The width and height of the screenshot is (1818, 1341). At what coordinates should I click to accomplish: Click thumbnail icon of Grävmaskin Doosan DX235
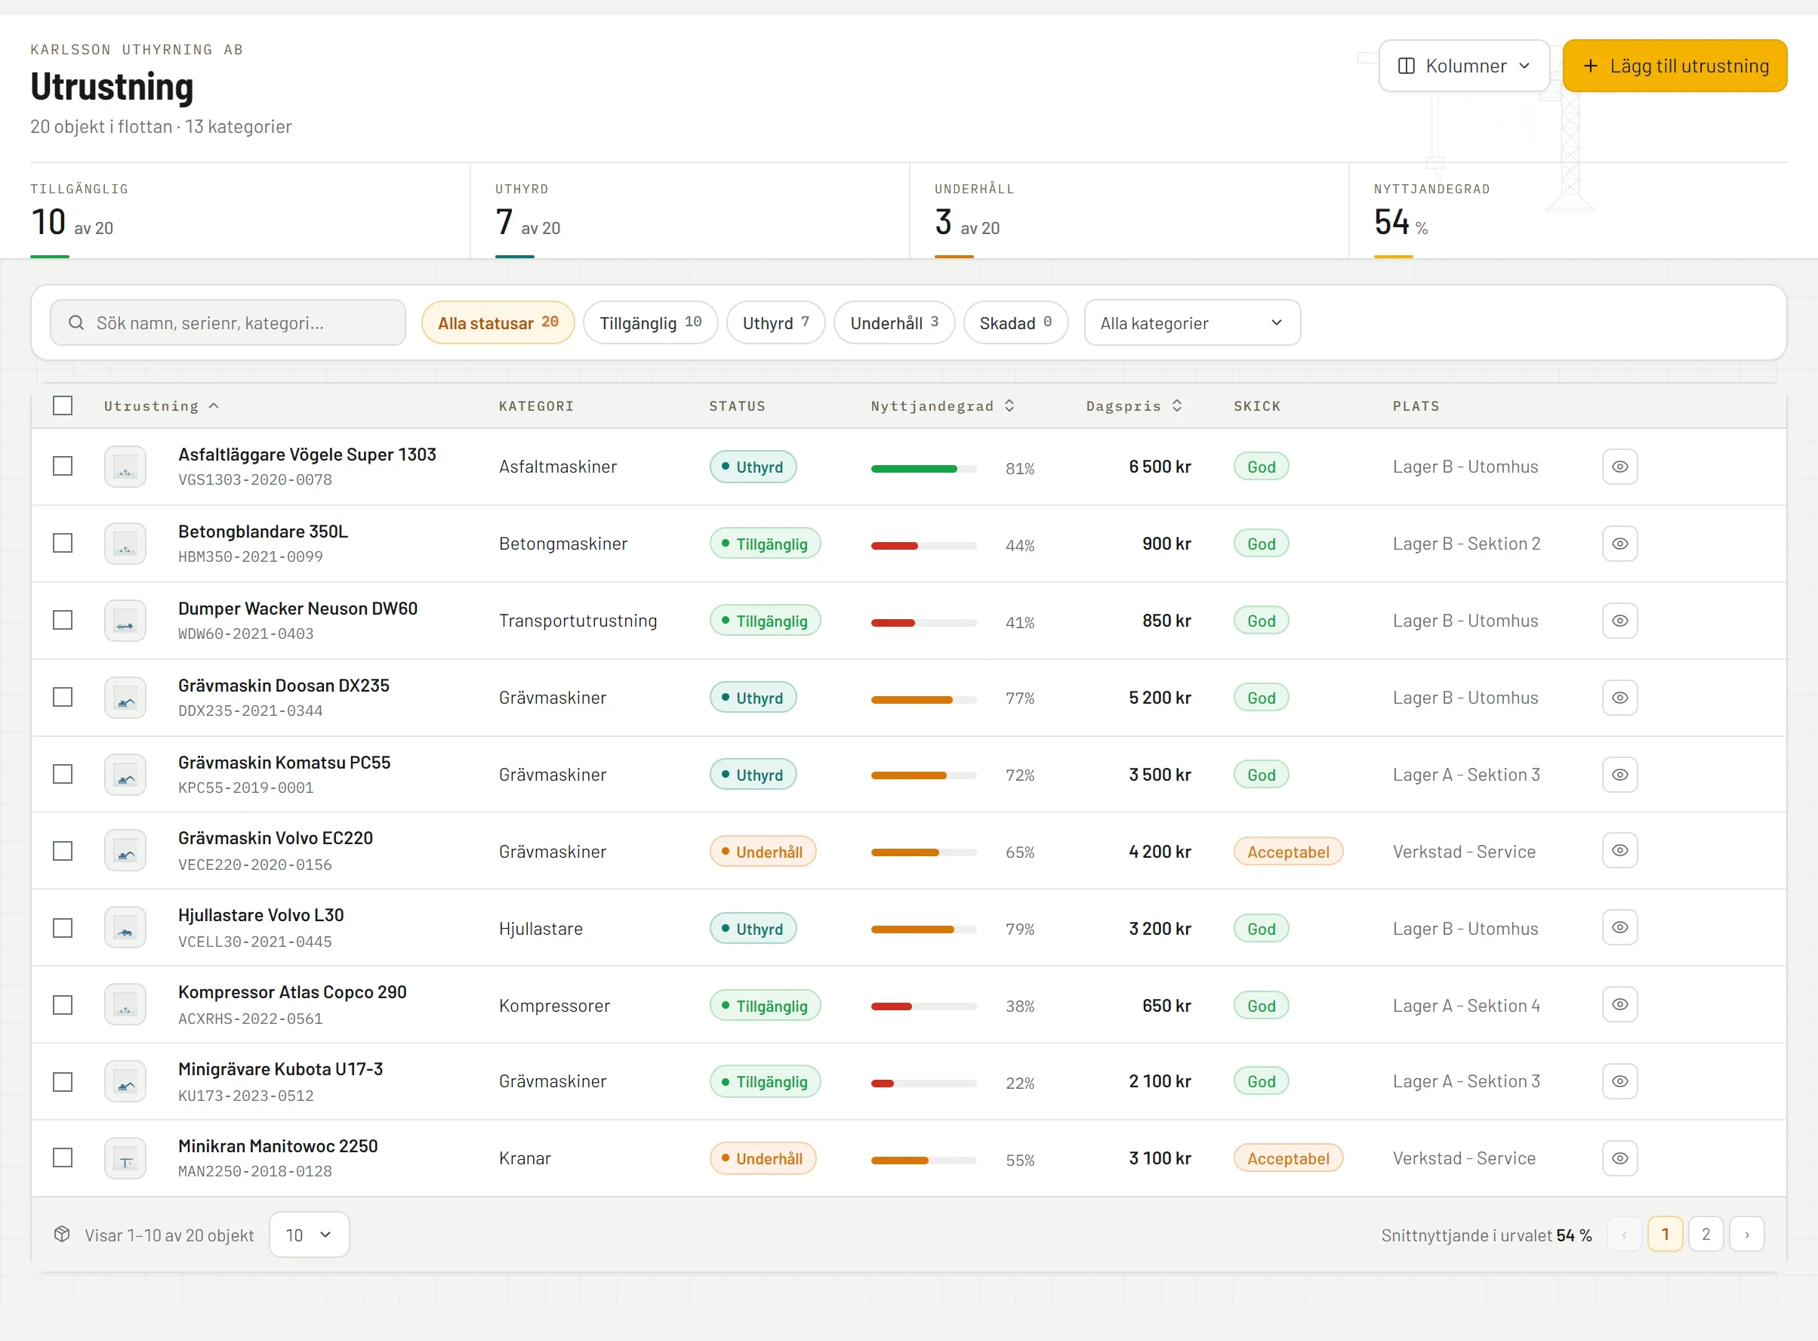tap(125, 698)
